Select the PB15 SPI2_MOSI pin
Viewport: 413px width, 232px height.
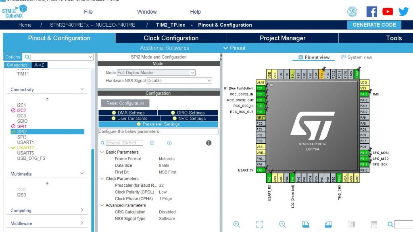tap(365, 153)
